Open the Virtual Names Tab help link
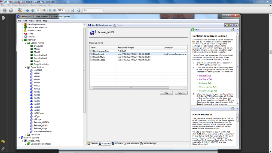The width and height of the screenshot is (272, 153). [x=208, y=87]
